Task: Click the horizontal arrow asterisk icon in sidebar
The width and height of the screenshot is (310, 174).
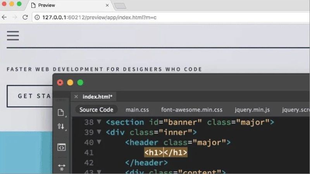Action: point(62,167)
